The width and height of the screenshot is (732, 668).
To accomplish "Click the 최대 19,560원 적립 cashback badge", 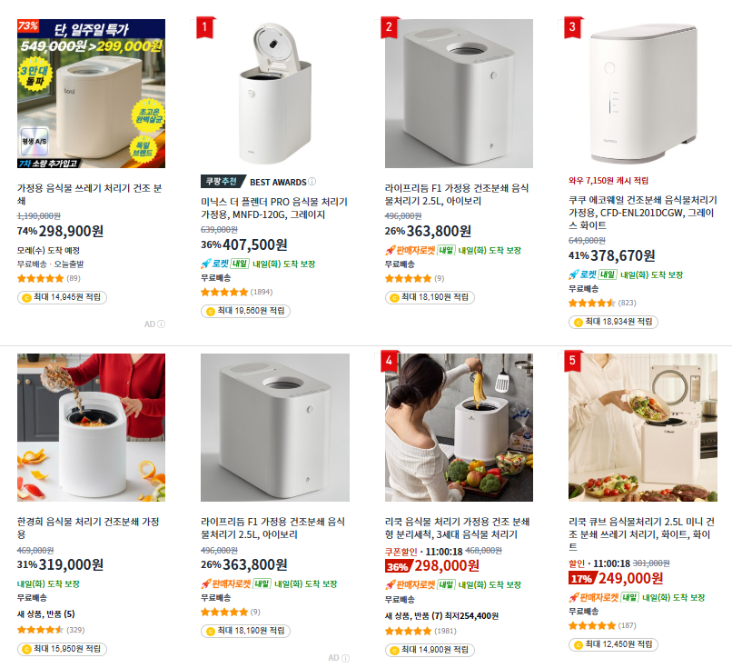I will [245, 311].
